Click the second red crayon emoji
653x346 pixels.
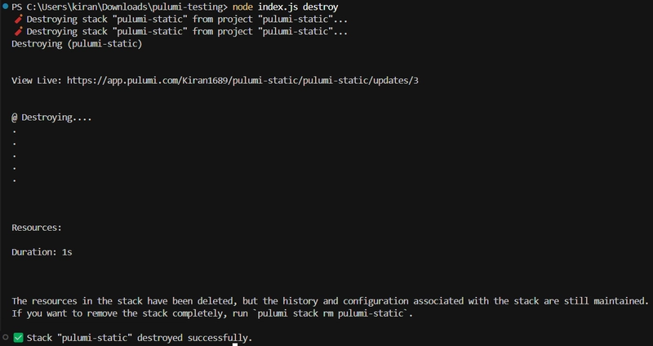click(x=18, y=31)
